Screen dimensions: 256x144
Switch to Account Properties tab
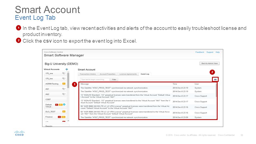[107, 74]
